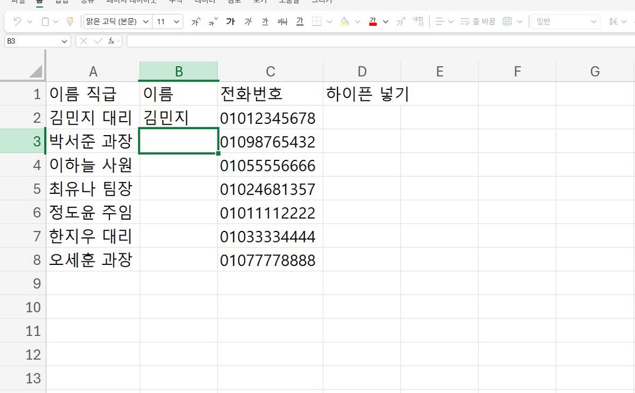Increase the font size with 가^ icon
This screenshot has height=393, width=635.
click(196, 22)
